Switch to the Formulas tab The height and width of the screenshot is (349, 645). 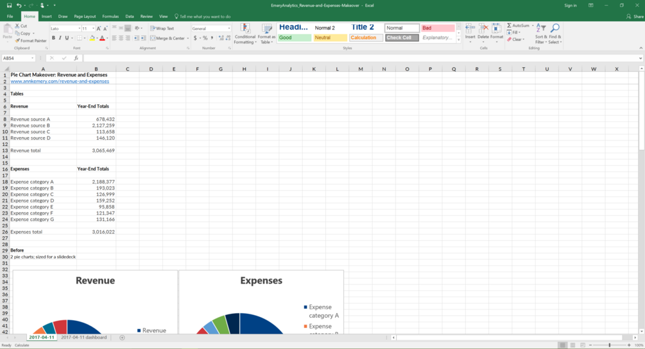pos(110,17)
